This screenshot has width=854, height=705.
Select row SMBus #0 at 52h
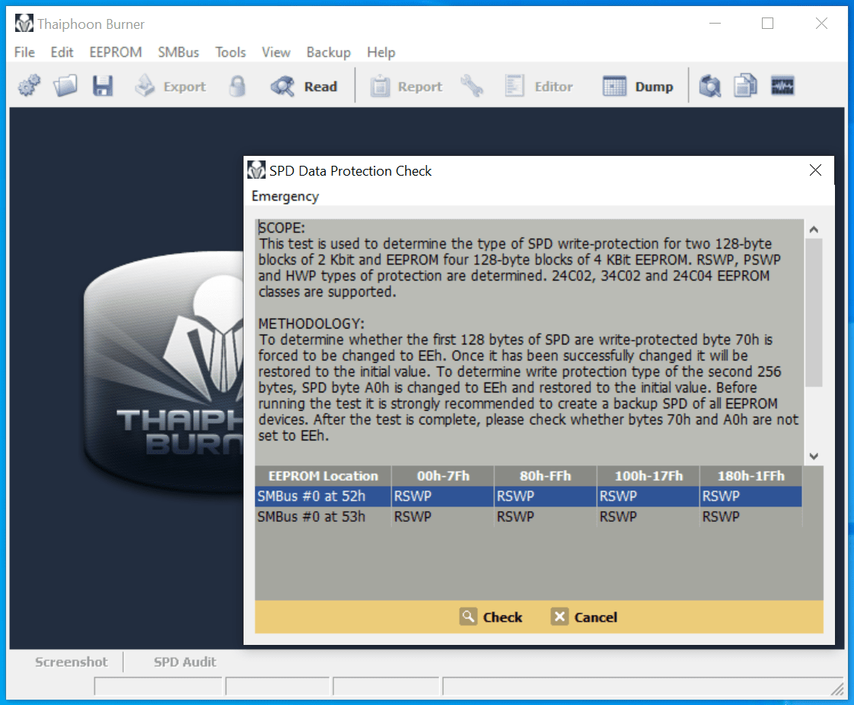click(x=528, y=497)
